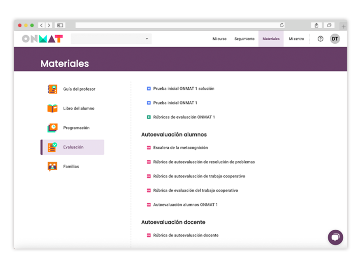The width and height of the screenshot is (359, 269).
Task: Click the Programación clock icon
Action: (52, 128)
